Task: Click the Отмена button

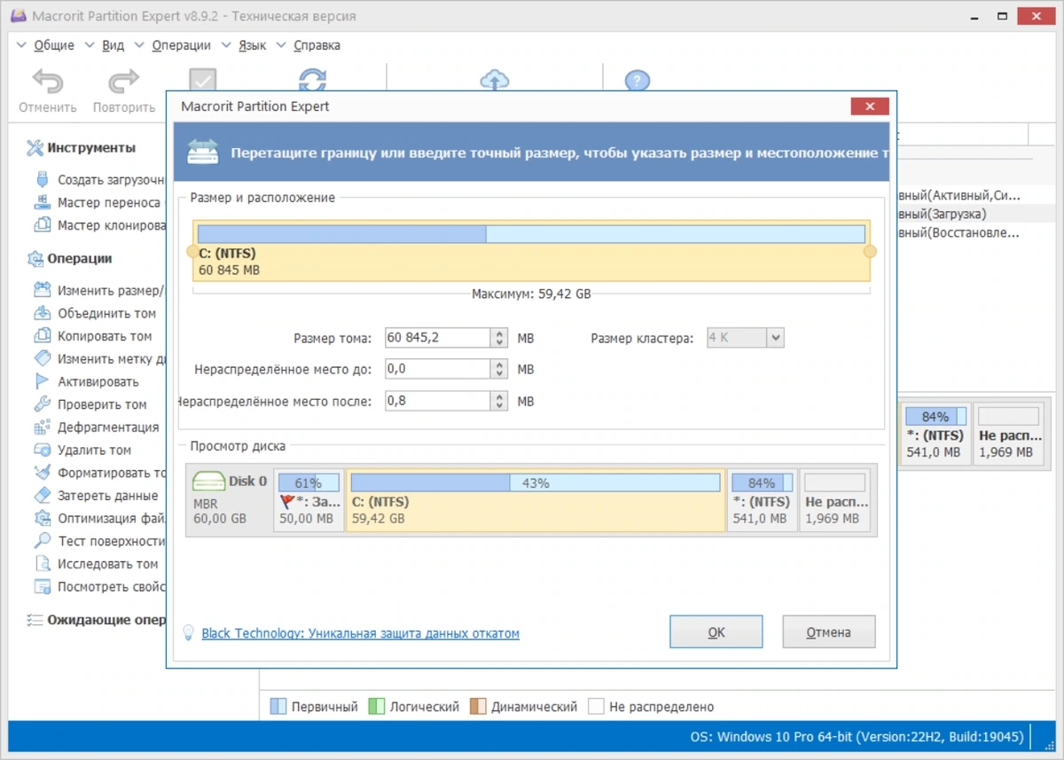Action: click(x=829, y=632)
